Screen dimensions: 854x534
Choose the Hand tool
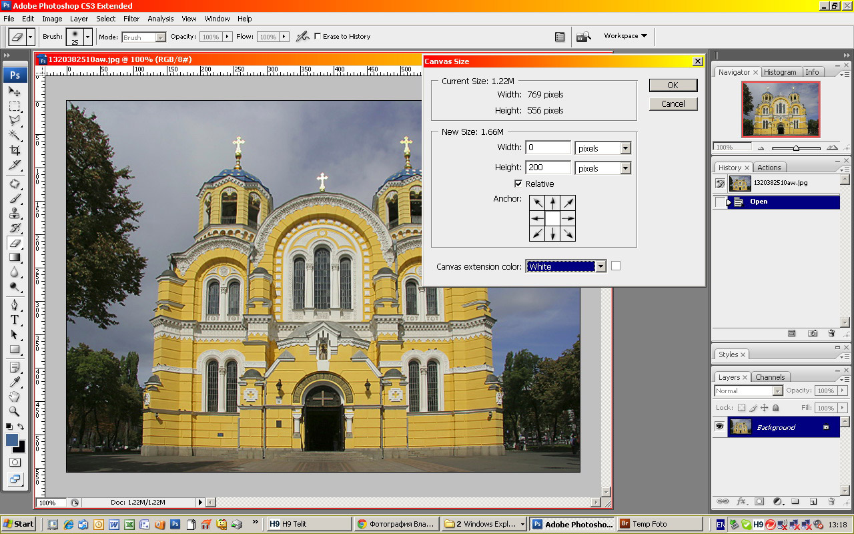click(15, 396)
